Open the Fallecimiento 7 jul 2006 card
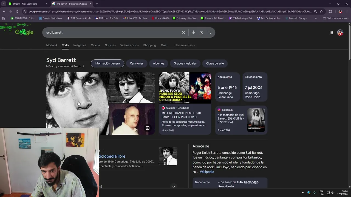Image resolution: width=351 pixels, height=197 pixels. pos(255,87)
